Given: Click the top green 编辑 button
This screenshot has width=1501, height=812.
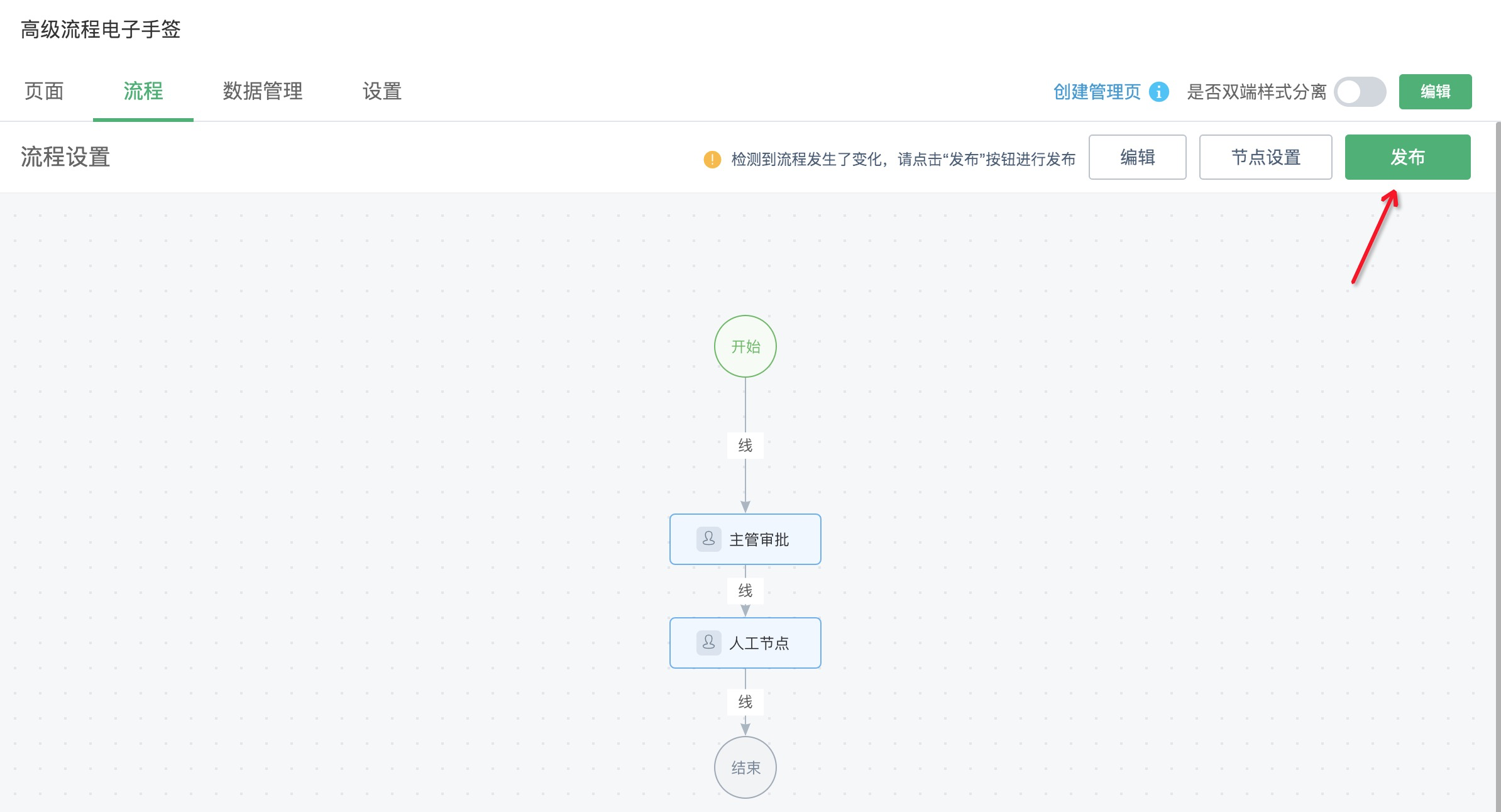Looking at the screenshot, I should pyautogui.click(x=1434, y=92).
